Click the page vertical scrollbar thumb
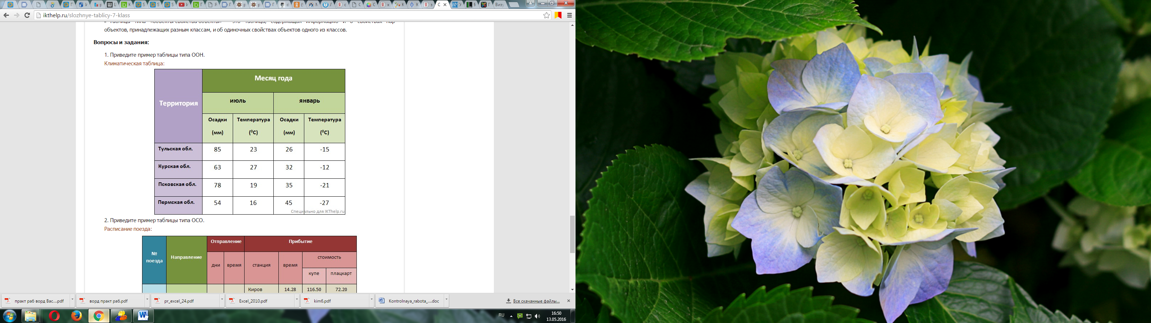 pyautogui.click(x=572, y=234)
